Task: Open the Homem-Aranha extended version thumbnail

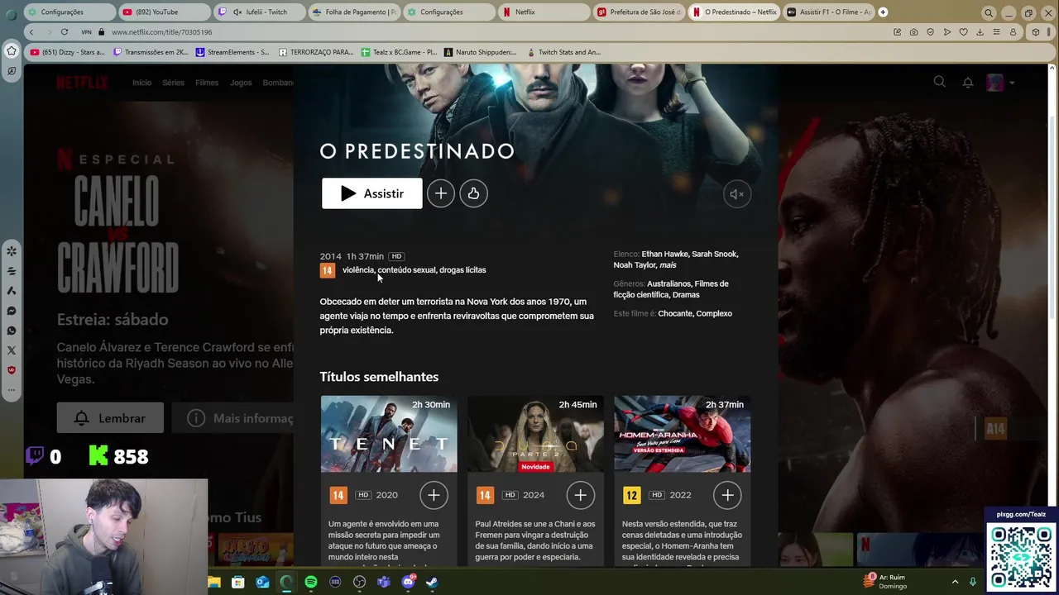Action: coord(683,435)
